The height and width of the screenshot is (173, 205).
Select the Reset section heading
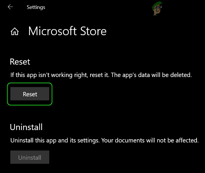20,62
